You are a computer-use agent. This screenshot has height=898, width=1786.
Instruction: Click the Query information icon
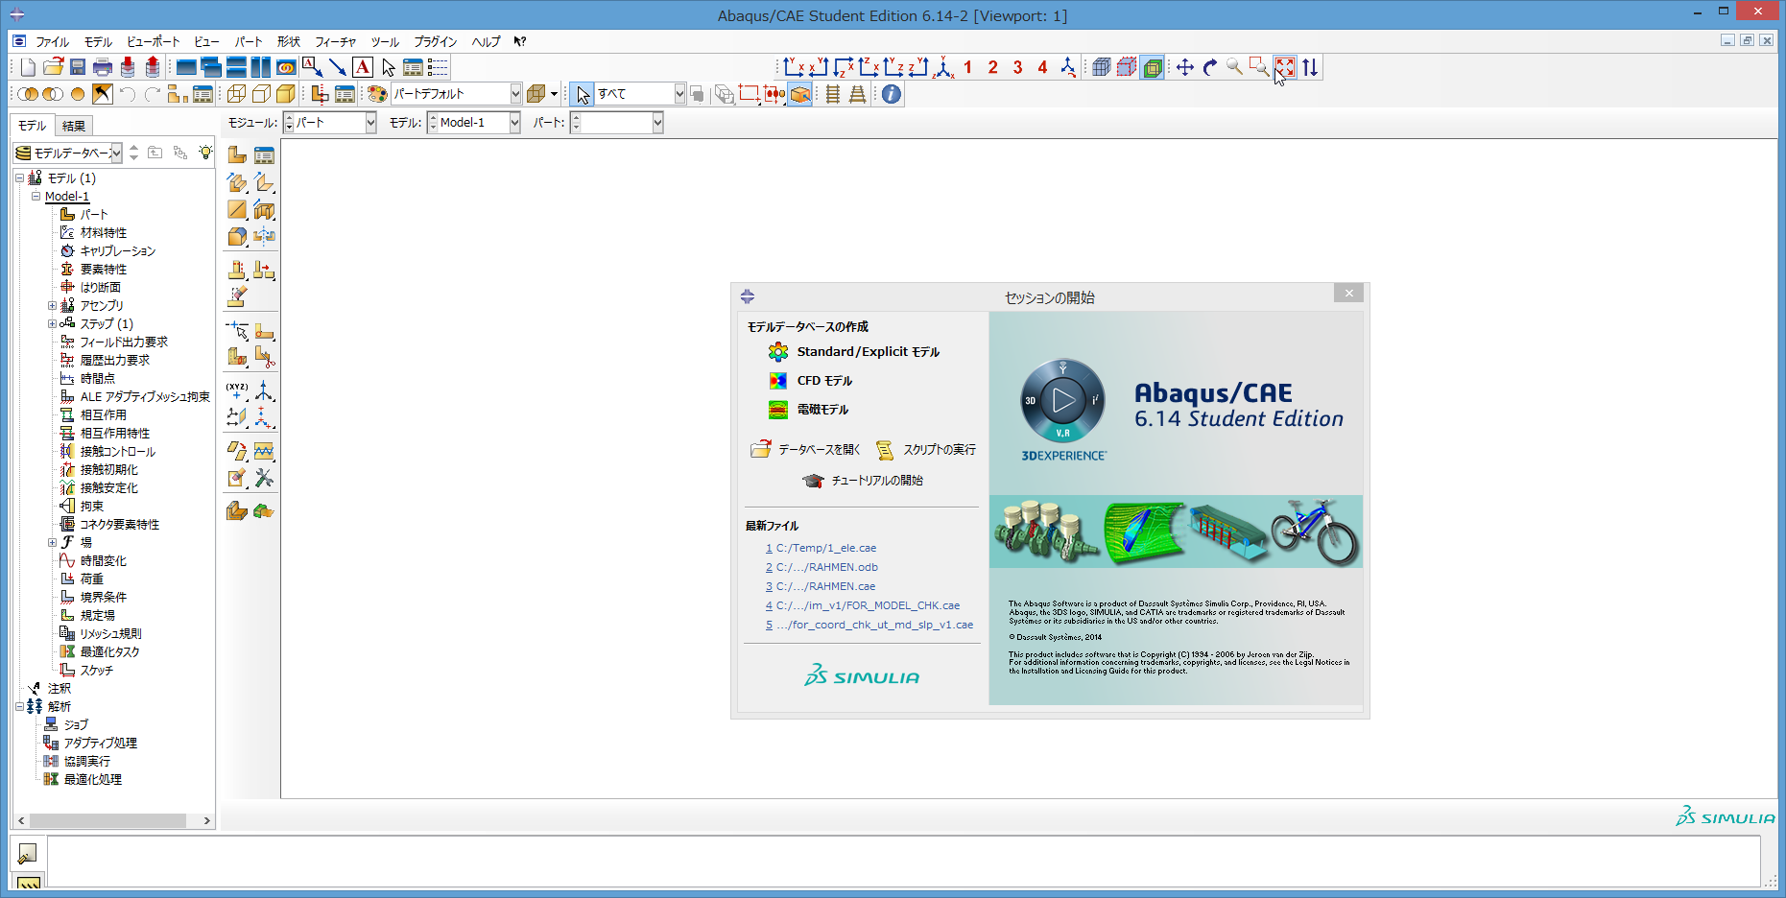click(x=892, y=94)
